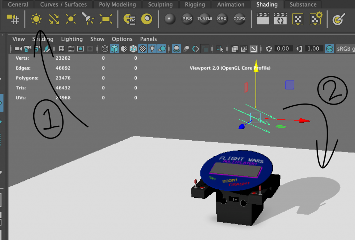Toggle the viewport grid display
Screen dimensions: 355x240
pos(62,49)
